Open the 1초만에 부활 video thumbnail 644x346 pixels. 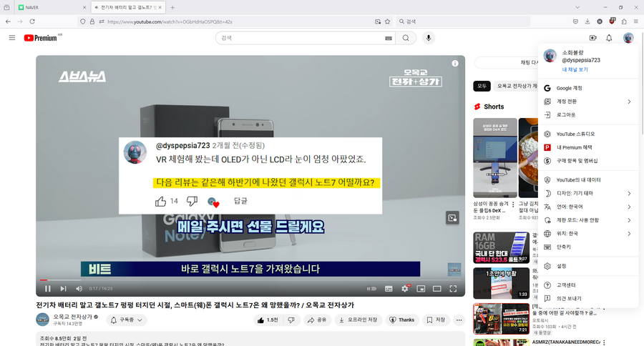pos(501,283)
